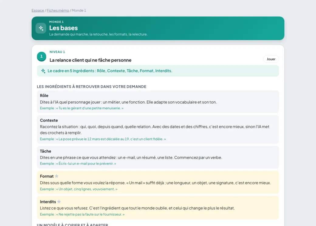Select the Contexte ingredient title

[49, 121]
